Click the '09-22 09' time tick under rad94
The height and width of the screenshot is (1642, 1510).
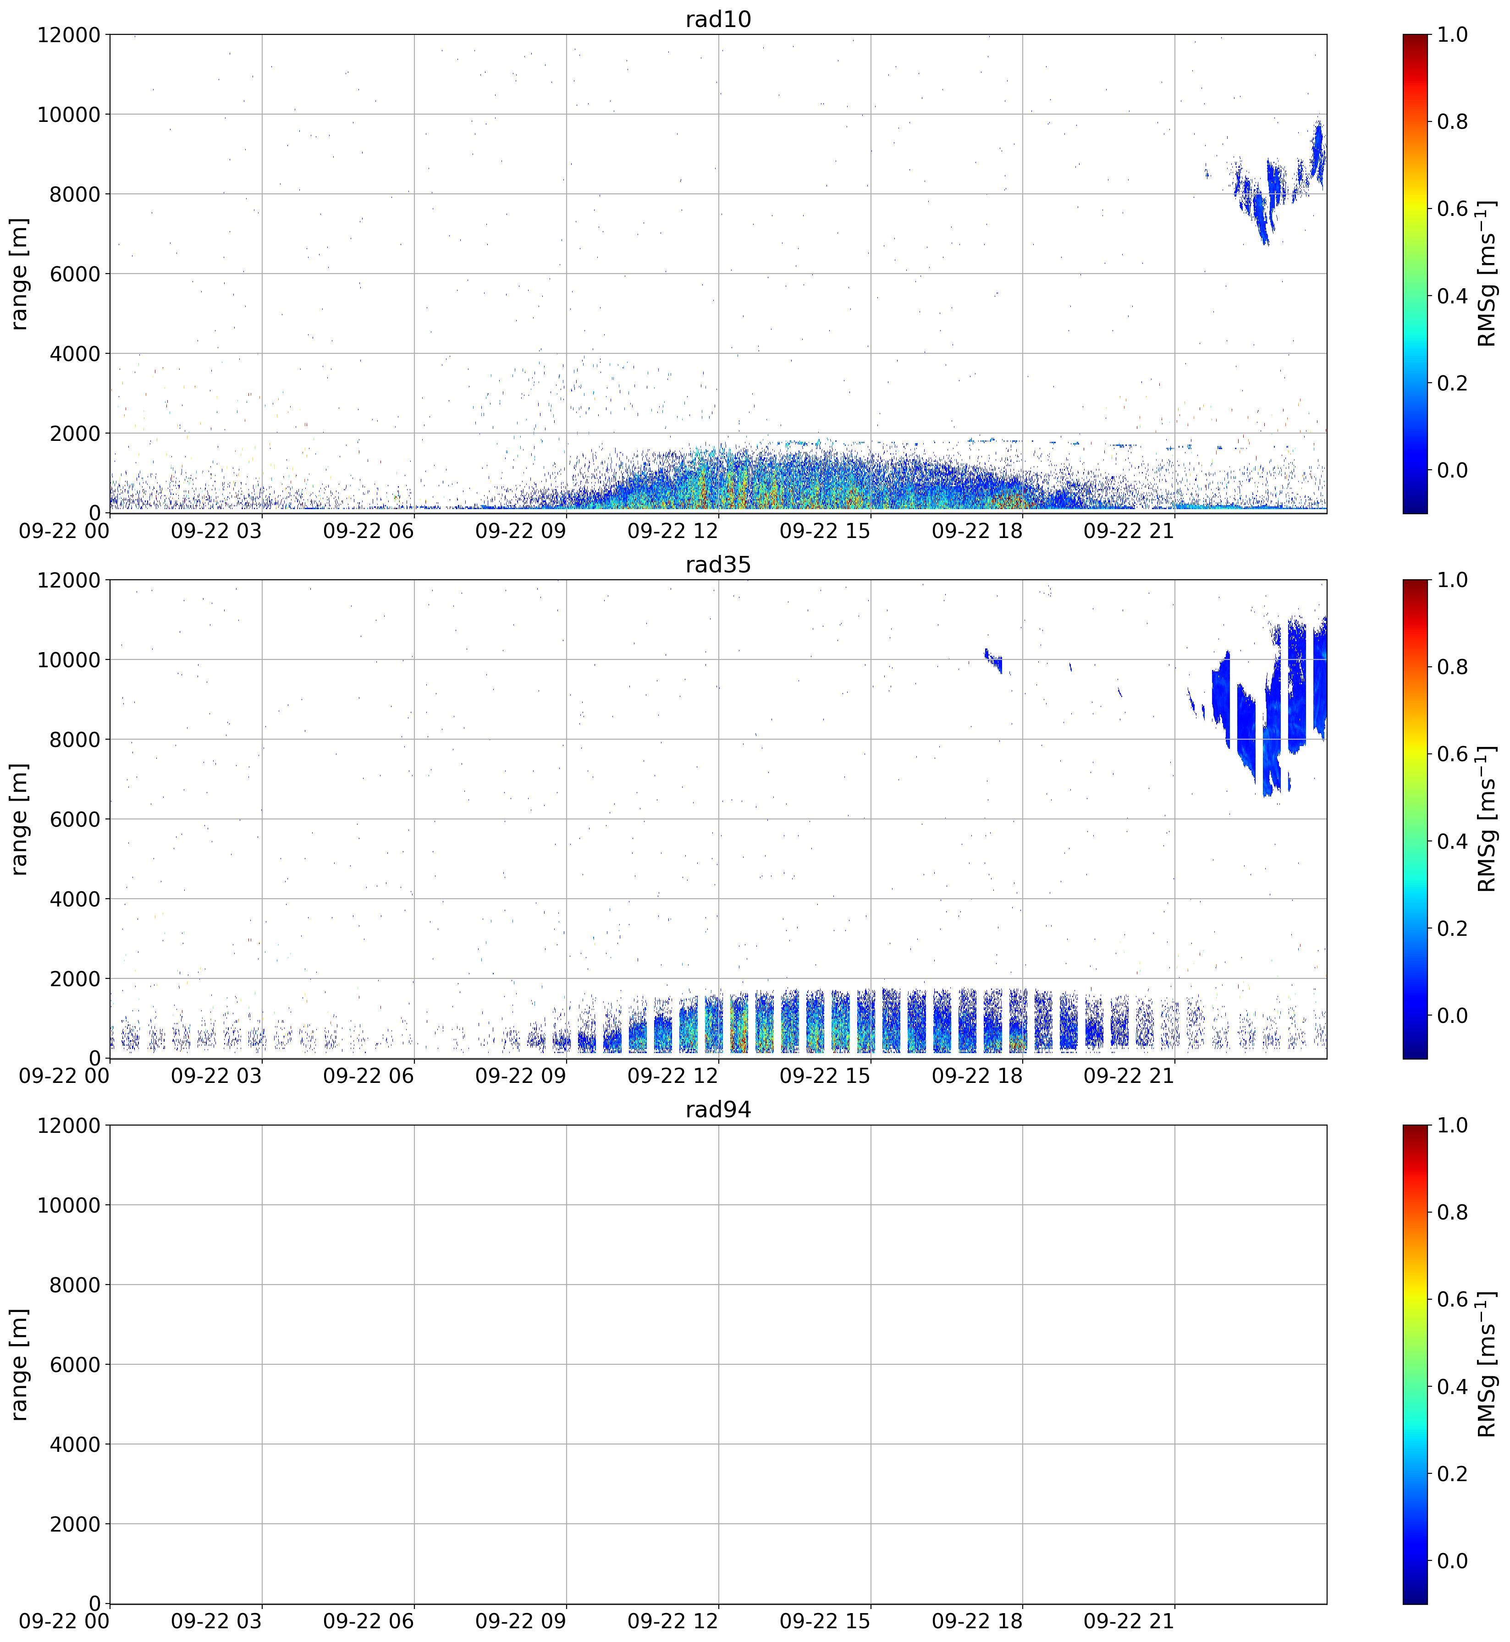tap(521, 1621)
